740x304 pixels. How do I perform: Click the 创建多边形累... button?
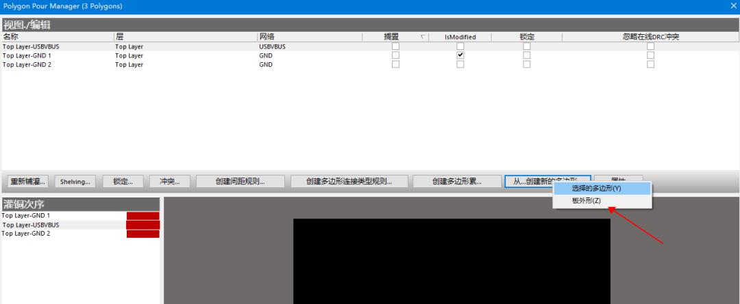(x=456, y=182)
